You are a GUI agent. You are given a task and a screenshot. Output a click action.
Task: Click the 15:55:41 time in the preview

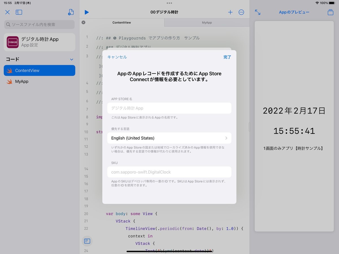tap(294, 131)
